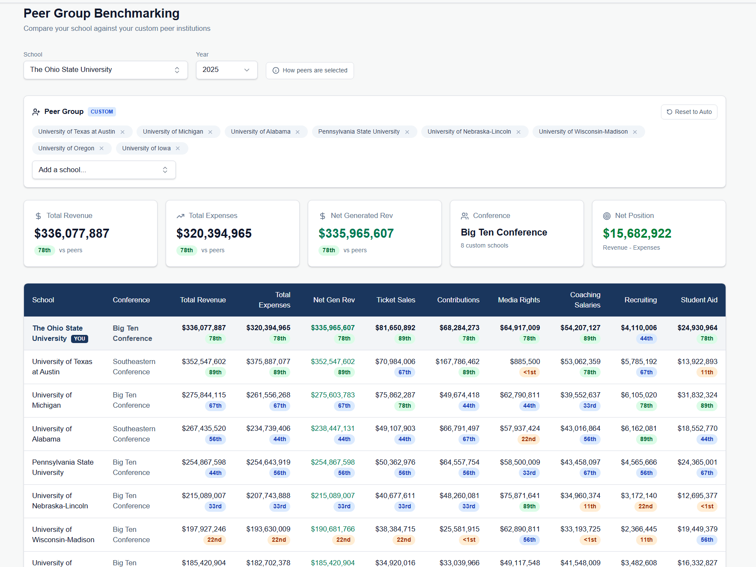Viewport: 756px width, 567px height.
Task: Open the Year 2025 dropdown
Action: 226,70
